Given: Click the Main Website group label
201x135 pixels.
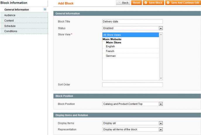Looking at the screenshot, I should coord(112,39).
